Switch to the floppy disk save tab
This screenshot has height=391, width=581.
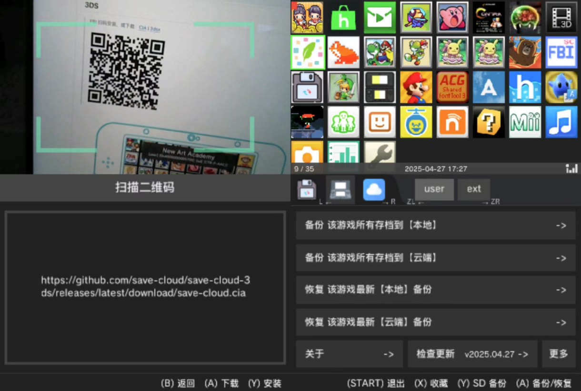(307, 189)
